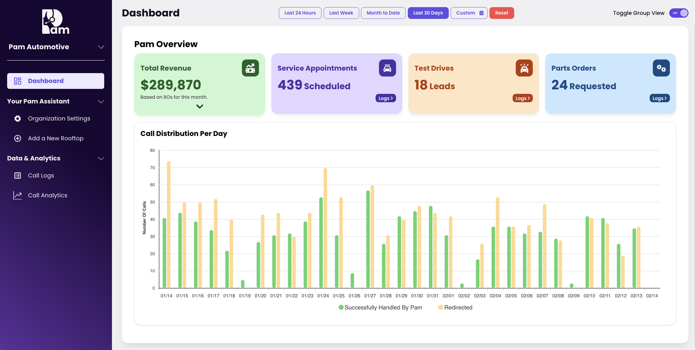Click the Service Appointments car icon
This screenshot has width=695, height=350.
click(387, 68)
